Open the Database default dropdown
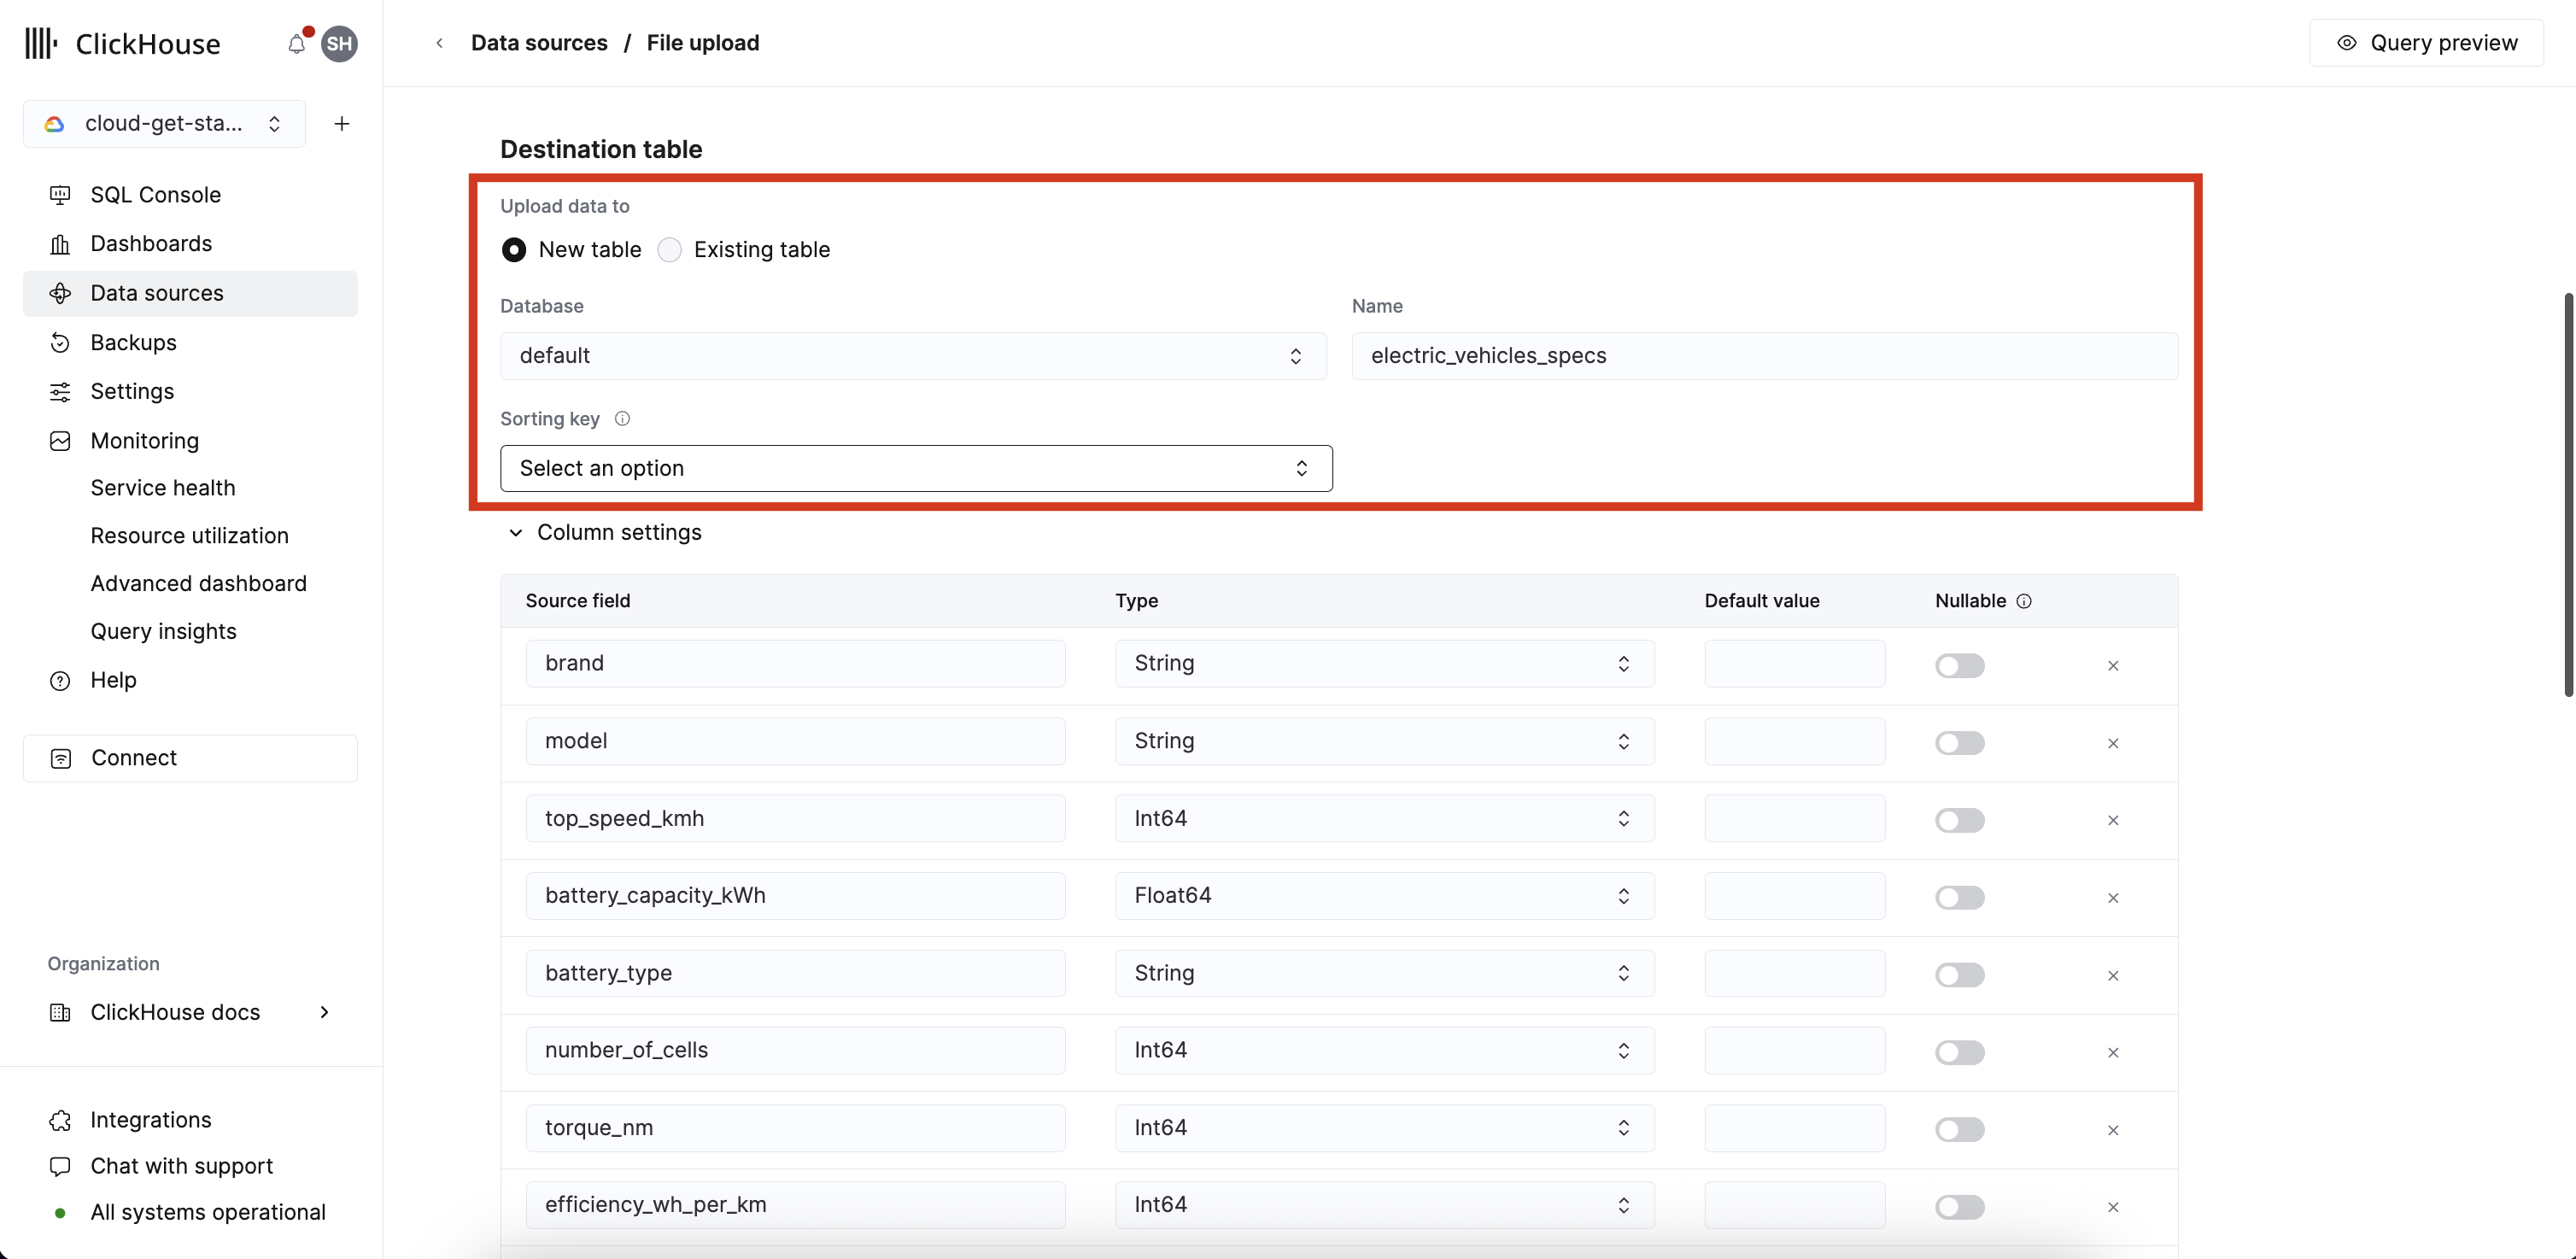The height and width of the screenshot is (1259, 2576). (912, 356)
